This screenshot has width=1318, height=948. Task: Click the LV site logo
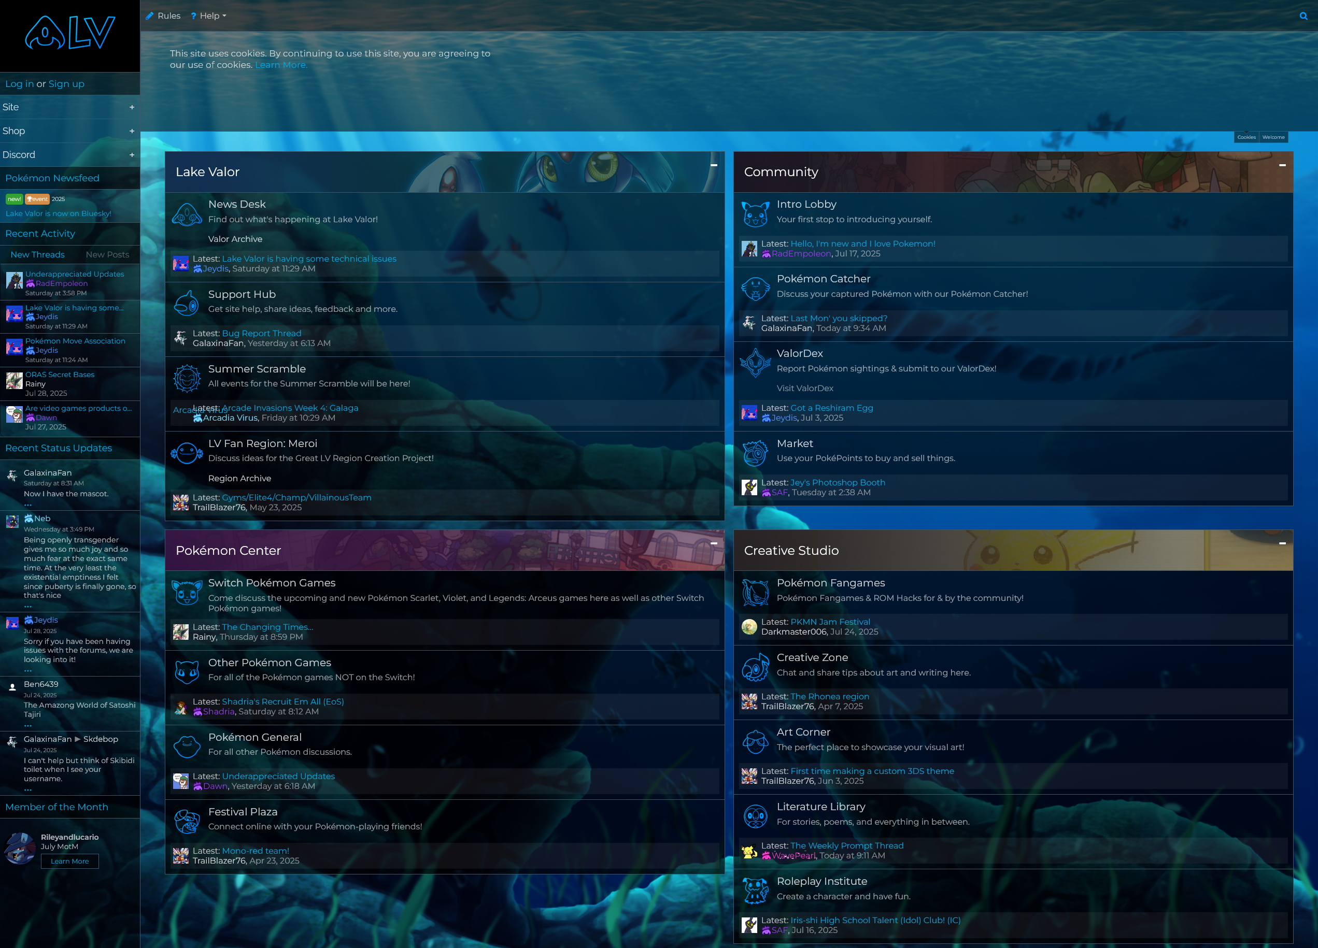[70, 33]
